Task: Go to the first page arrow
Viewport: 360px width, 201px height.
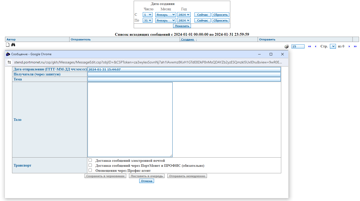Action: point(309,46)
